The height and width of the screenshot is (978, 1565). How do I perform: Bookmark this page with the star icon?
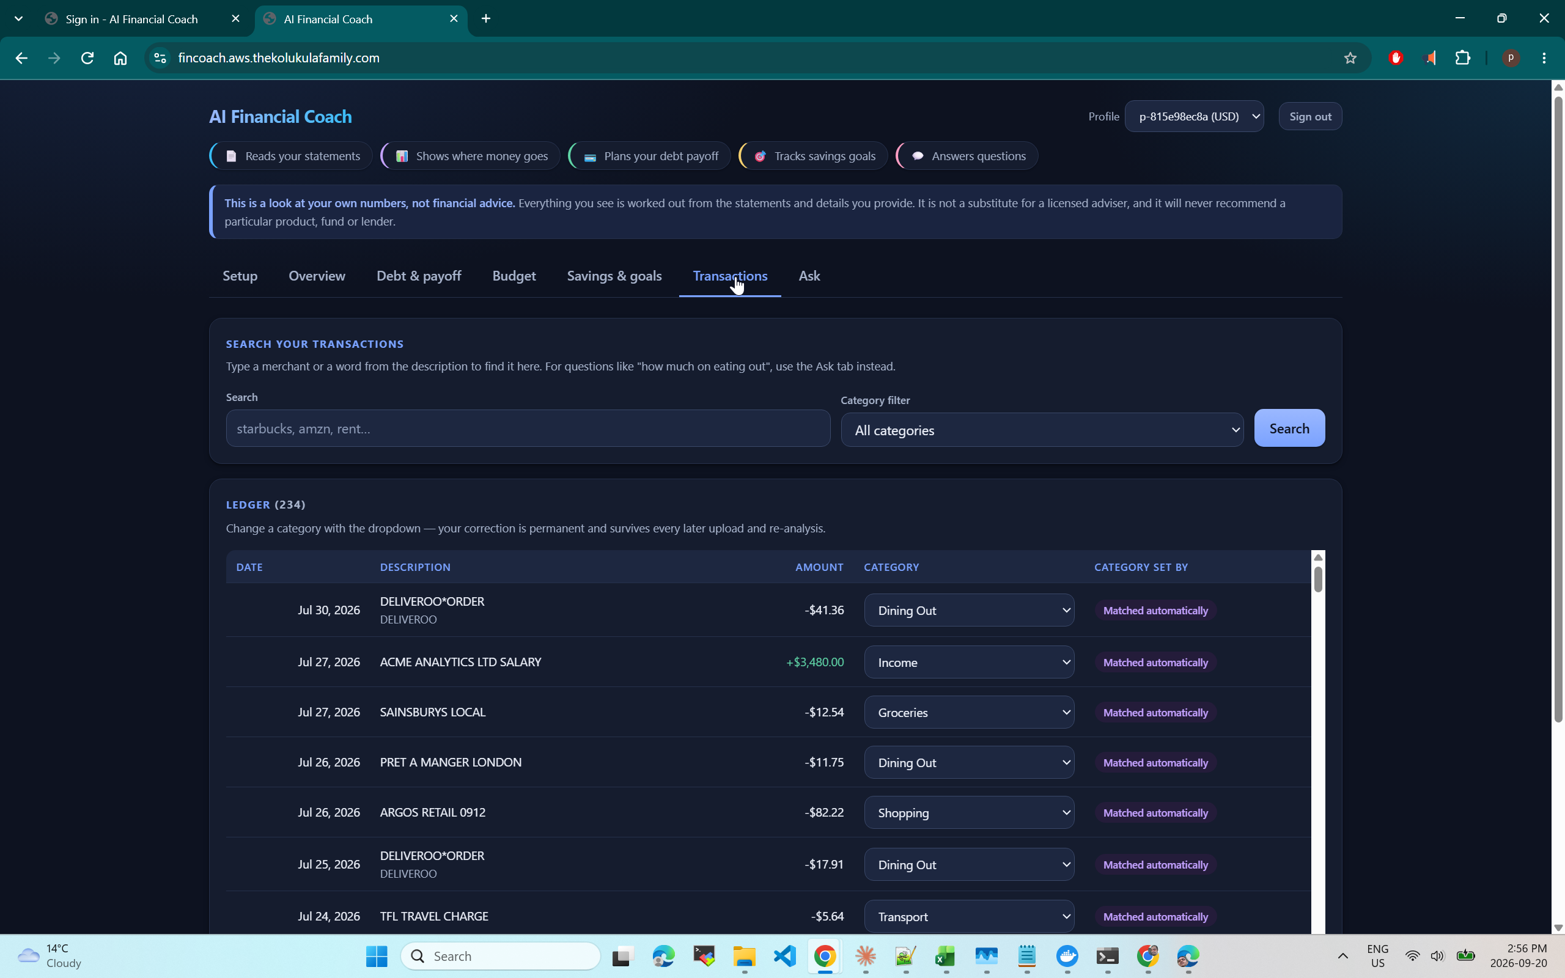[1350, 58]
